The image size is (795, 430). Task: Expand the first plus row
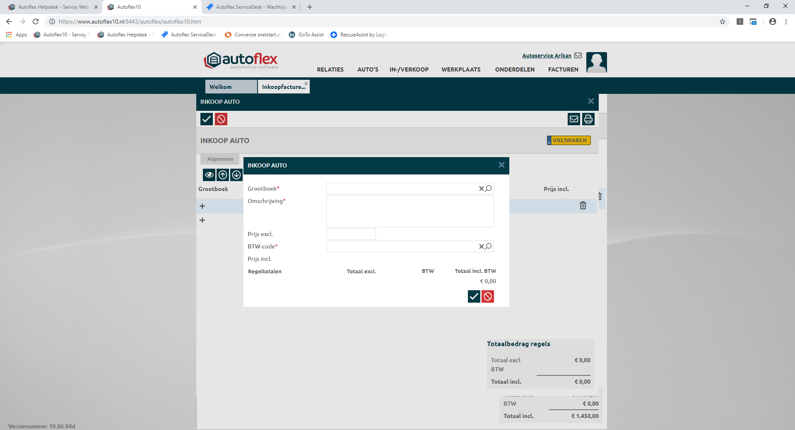coord(202,206)
